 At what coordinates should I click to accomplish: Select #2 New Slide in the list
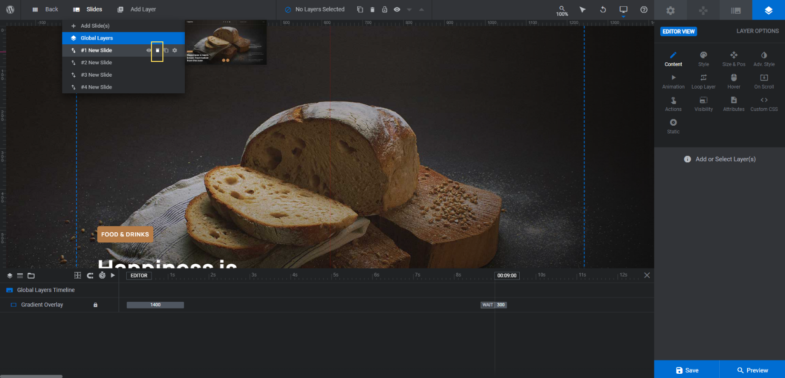pyautogui.click(x=123, y=63)
